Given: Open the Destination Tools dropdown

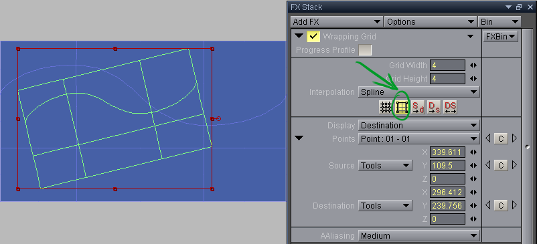Looking at the screenshot, I should point(385,206).
